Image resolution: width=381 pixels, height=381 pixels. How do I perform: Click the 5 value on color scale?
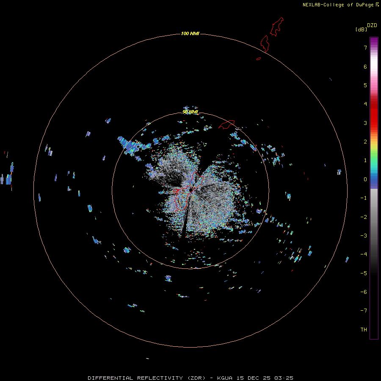tap(365, 85)
